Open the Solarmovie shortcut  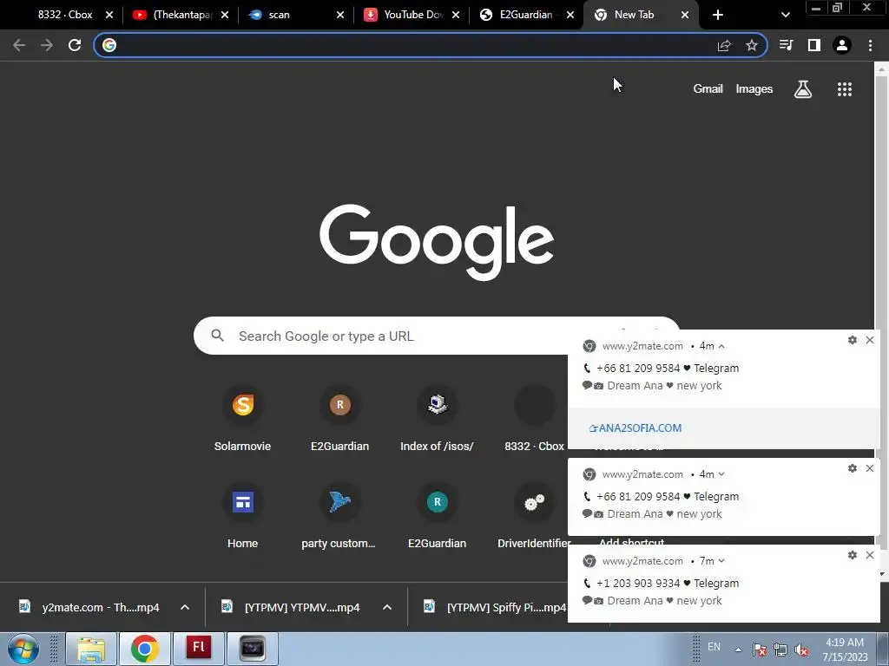[243, 419]
